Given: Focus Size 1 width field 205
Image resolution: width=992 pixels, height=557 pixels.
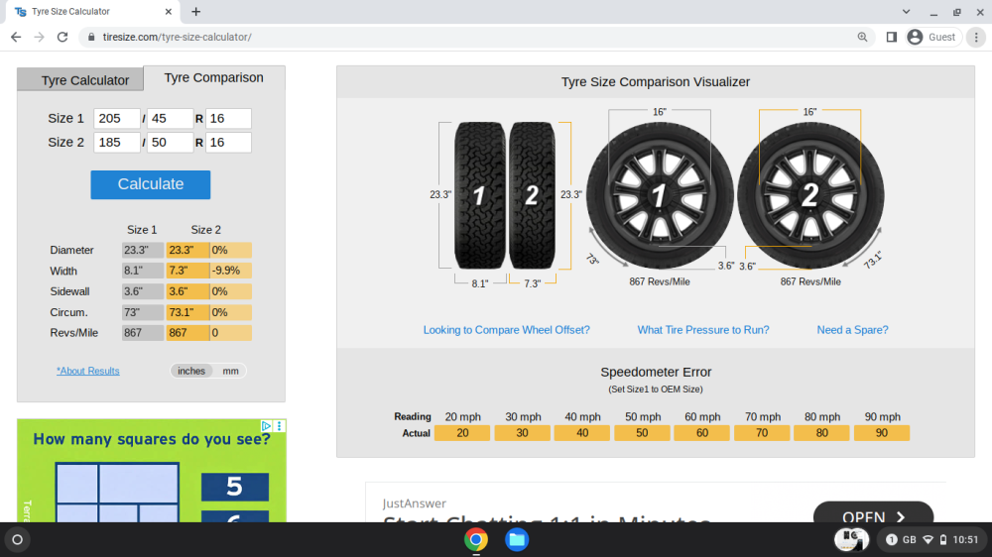Looking at the screenshot, I should click(x=116, y=118).
